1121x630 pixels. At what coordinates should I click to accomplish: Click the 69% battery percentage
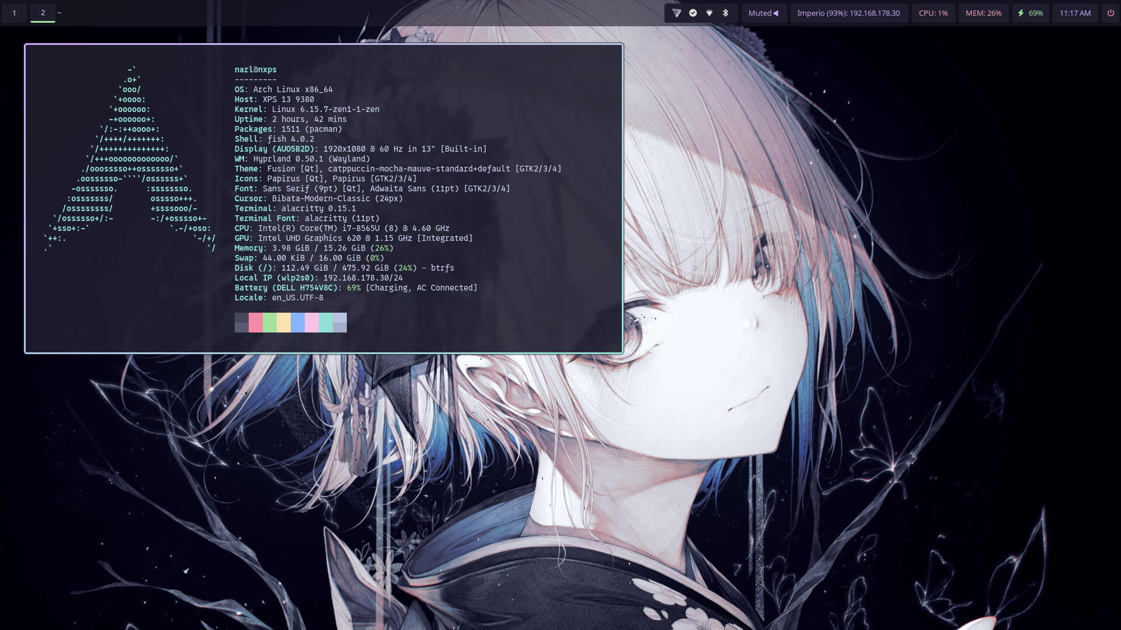point(1036,13)
